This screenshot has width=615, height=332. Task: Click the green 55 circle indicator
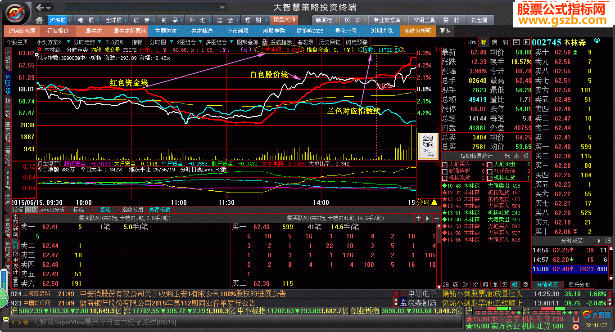4,298
